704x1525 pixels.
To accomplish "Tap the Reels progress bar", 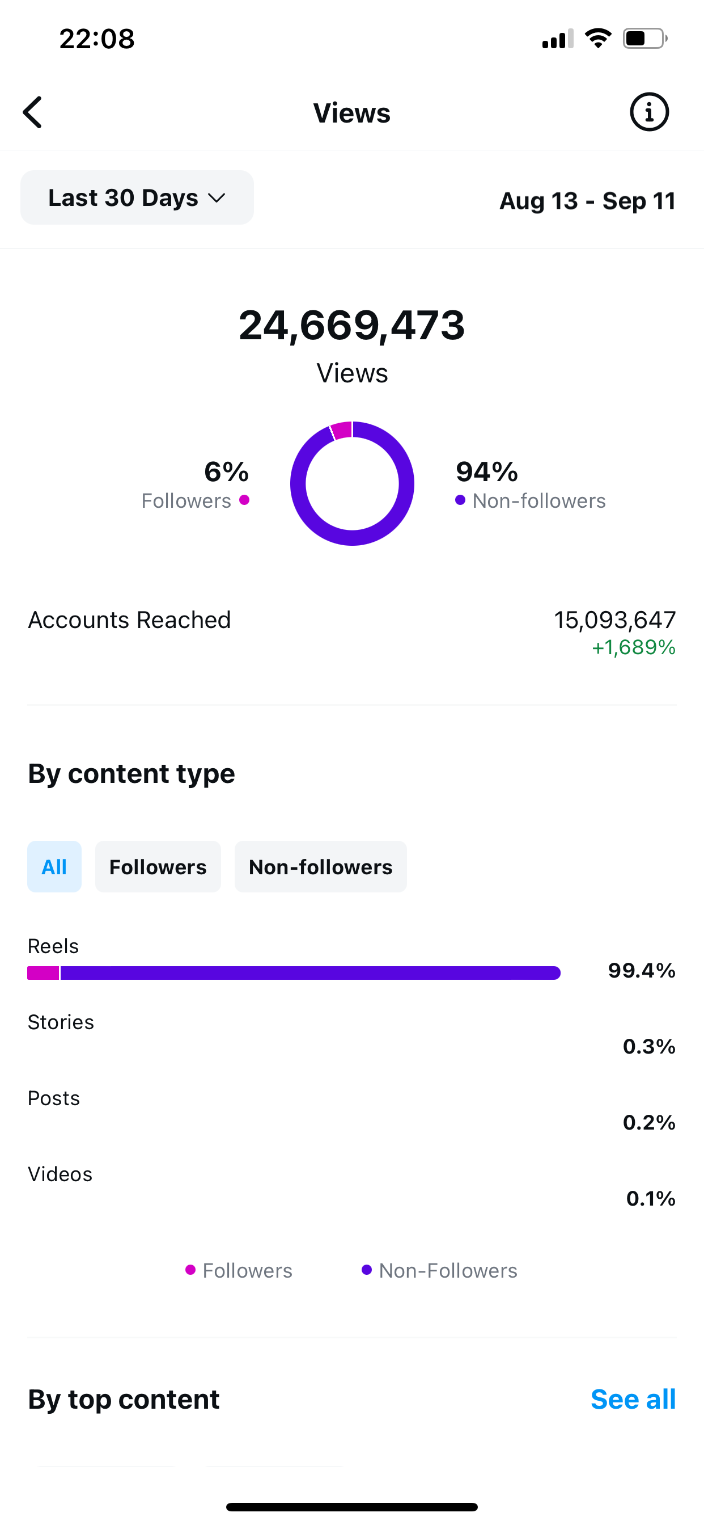I will [294, 972].
